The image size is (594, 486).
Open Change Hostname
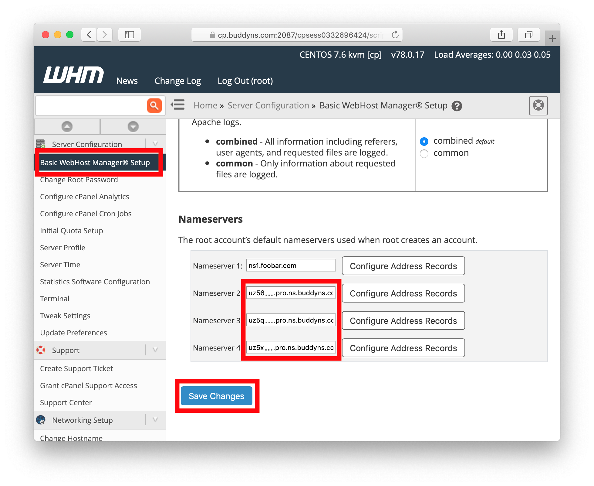point(71,438)
